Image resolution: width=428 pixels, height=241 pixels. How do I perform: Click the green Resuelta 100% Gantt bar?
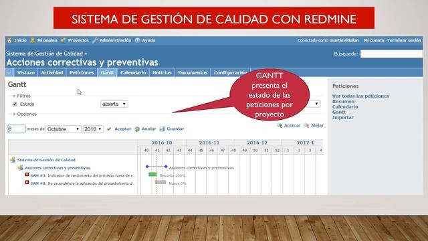coord(152,174)
